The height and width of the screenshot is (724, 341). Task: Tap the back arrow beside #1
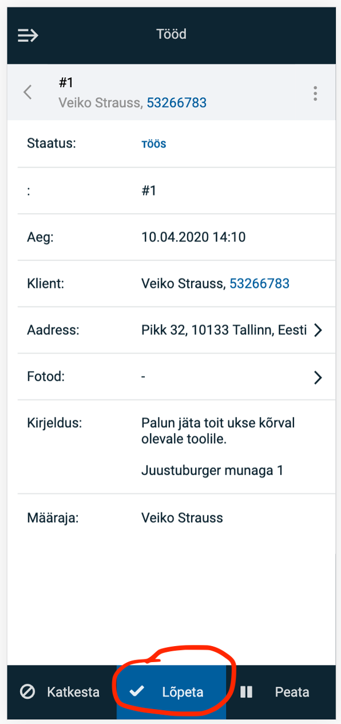(27, 92)
